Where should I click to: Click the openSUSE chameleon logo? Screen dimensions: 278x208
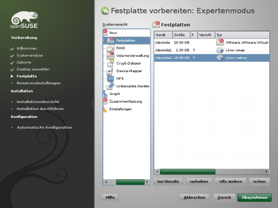pyautogui.click(x=24, y=20)
